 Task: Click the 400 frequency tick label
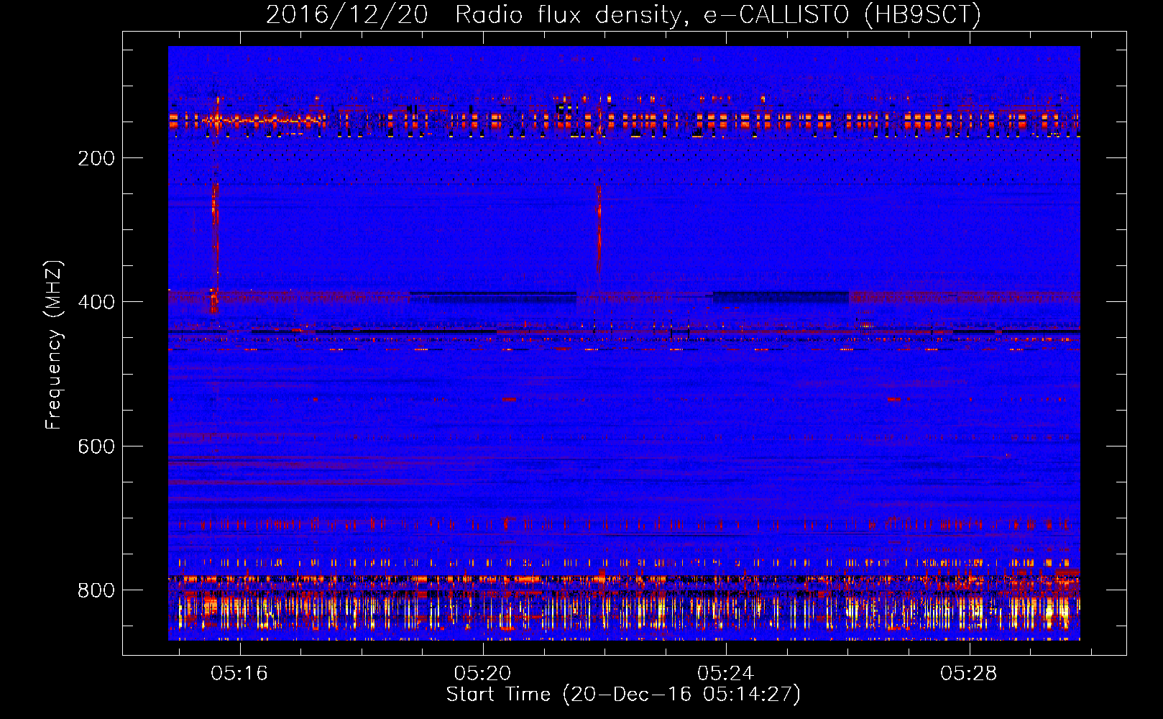pyautogui.click(x=96, y=302)
